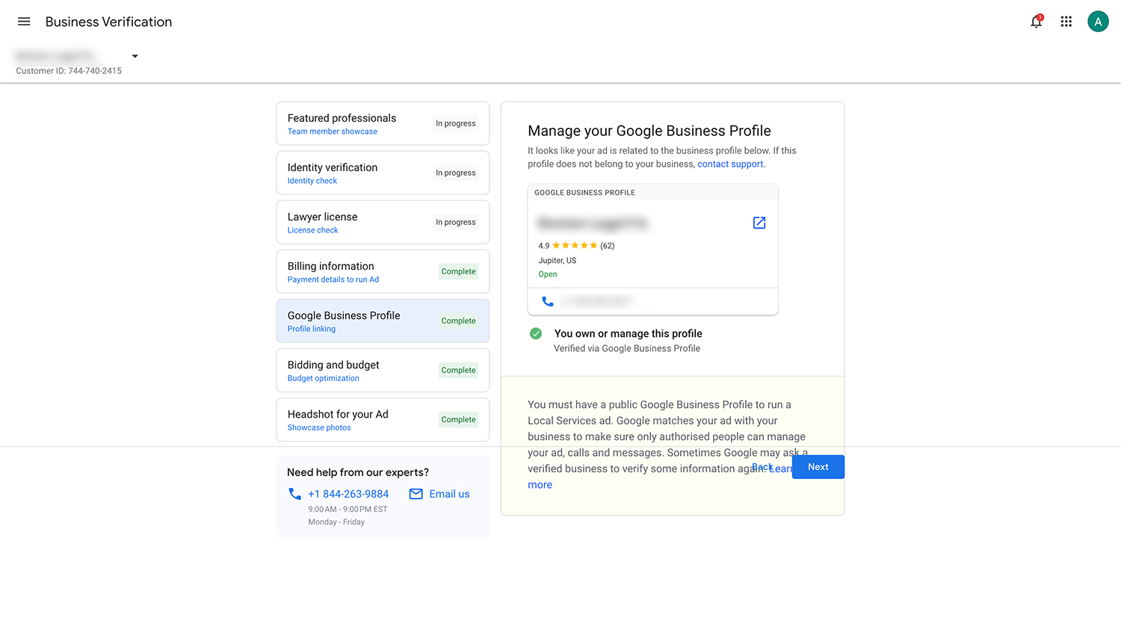Select the Bidding and budget step
This screenshot has width=1121, height=621.
[383, 371]
